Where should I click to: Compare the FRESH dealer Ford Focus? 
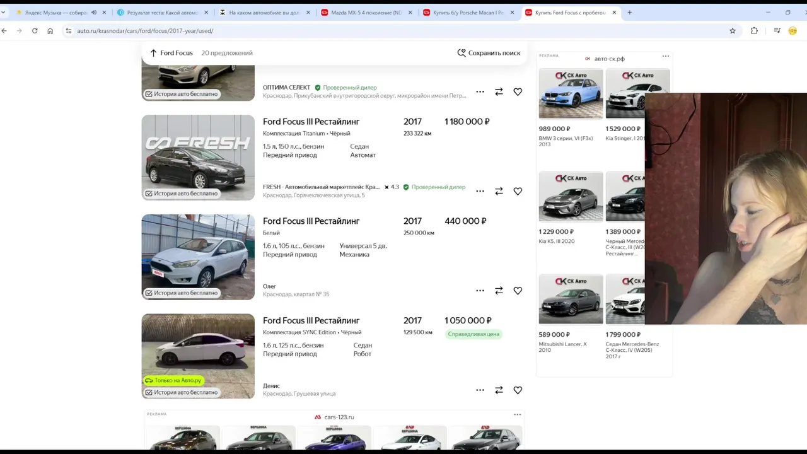(x=499, y=191)
